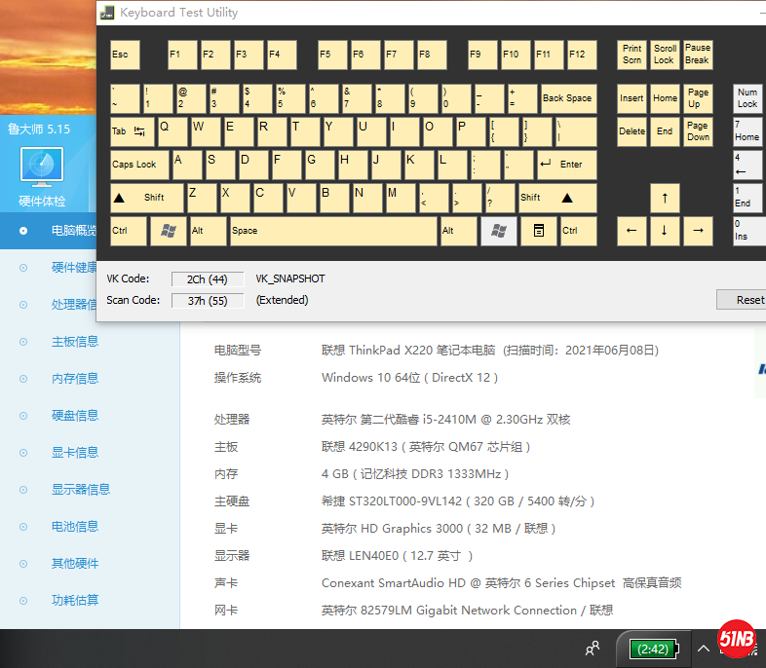This screenshot has height=668, width=766.
Task: Click the Delete key
Action: click(632, 131)
